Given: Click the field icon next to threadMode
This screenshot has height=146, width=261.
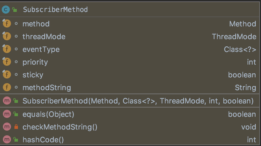Looking at the screenshot, I should (6, 36).
